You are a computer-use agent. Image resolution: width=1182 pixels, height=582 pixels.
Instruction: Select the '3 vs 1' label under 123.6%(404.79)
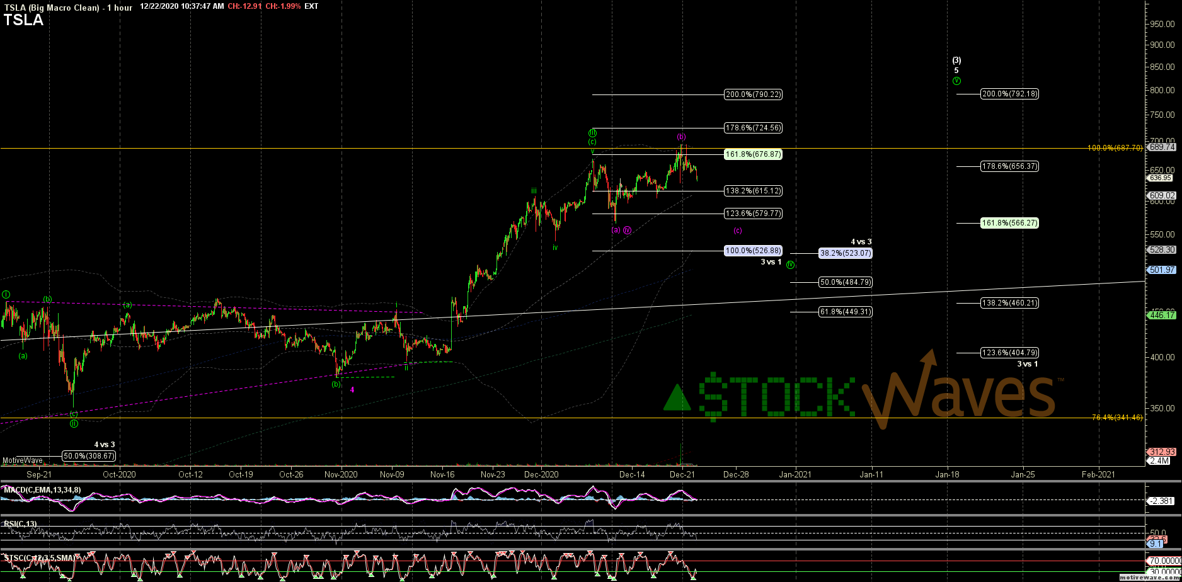point(1028,364)
